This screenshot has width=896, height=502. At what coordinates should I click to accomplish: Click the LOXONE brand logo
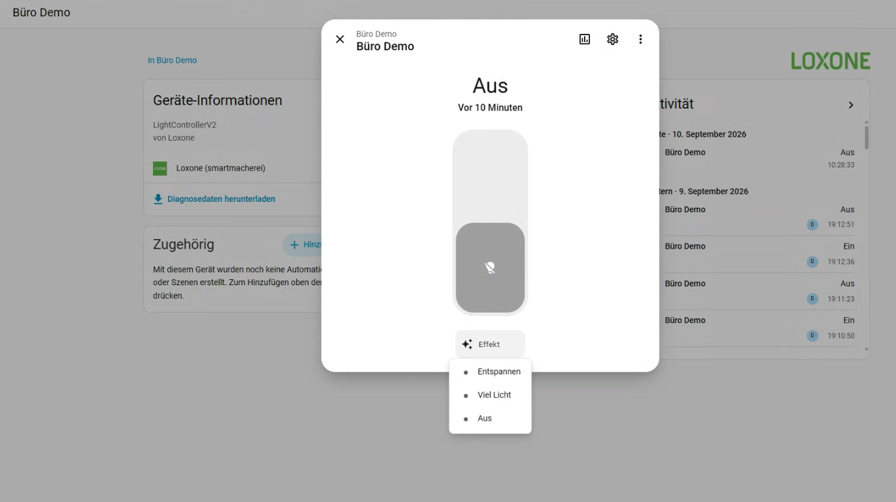[x=831, y=61]
